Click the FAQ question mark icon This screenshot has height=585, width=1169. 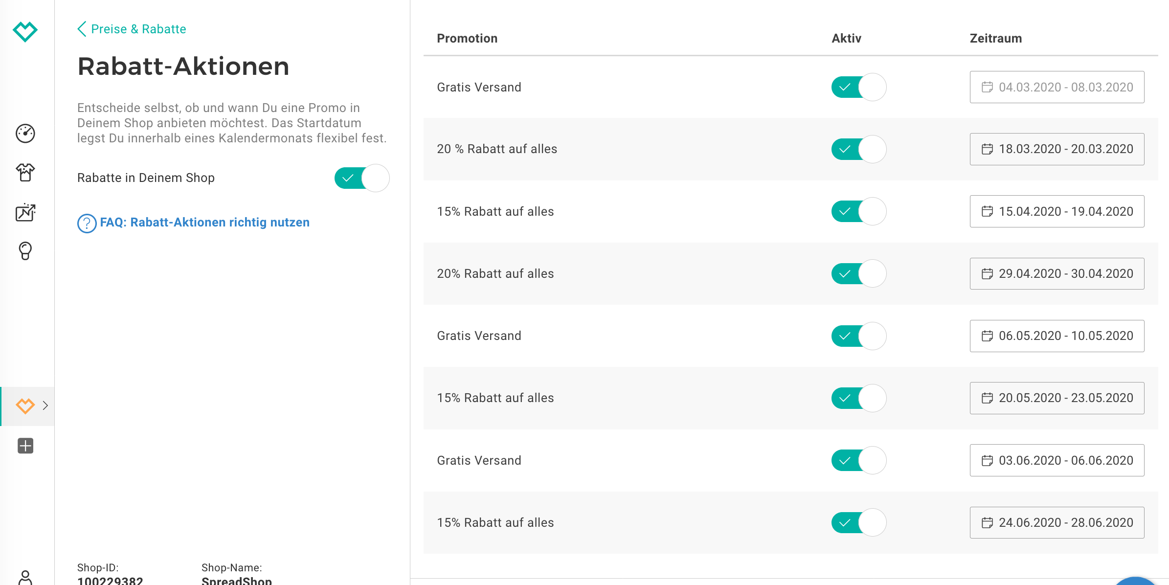[87, 223]
